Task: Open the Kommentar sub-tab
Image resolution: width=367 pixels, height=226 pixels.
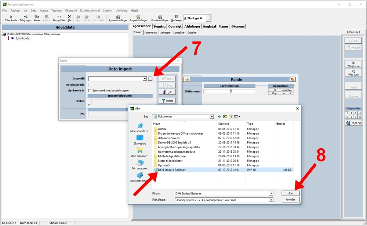Action: pyautogui.click(x=151, y=33)
